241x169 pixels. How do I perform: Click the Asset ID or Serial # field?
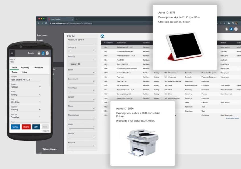click(82, 41)
